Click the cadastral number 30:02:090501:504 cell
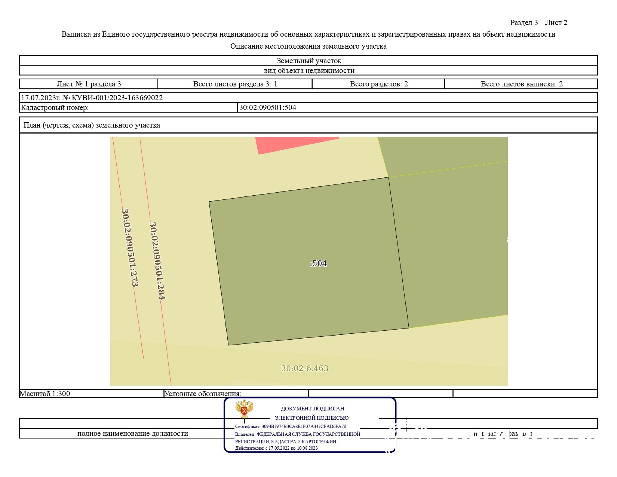This screenshot has width=617, height=477. 417,108
